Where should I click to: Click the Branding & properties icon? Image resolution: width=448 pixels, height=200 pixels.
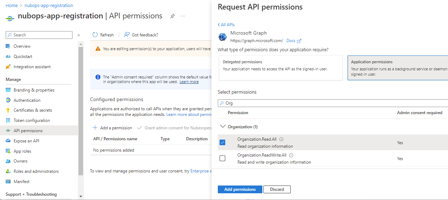(x=8, y=90)
